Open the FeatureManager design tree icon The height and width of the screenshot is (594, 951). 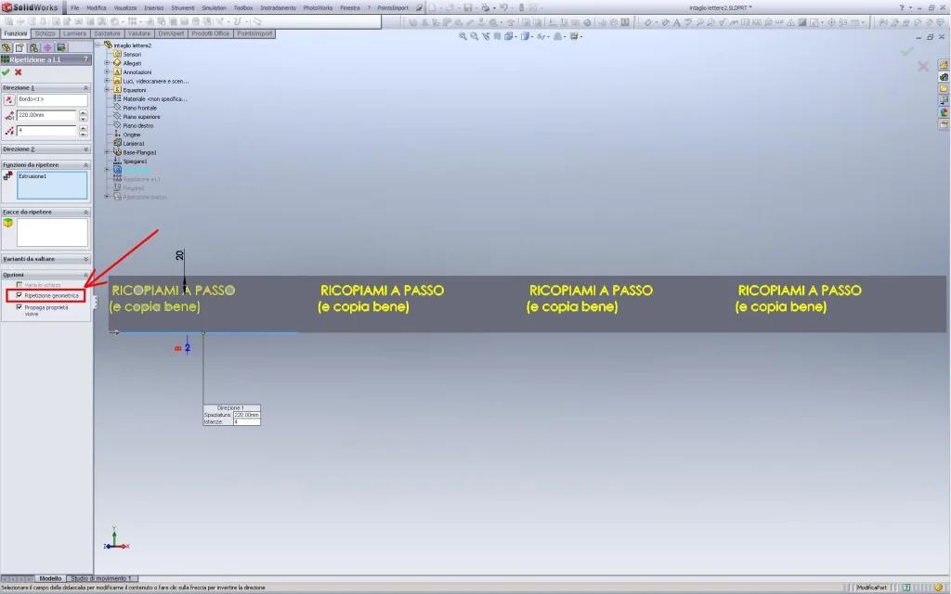click(x=7, y=47)
